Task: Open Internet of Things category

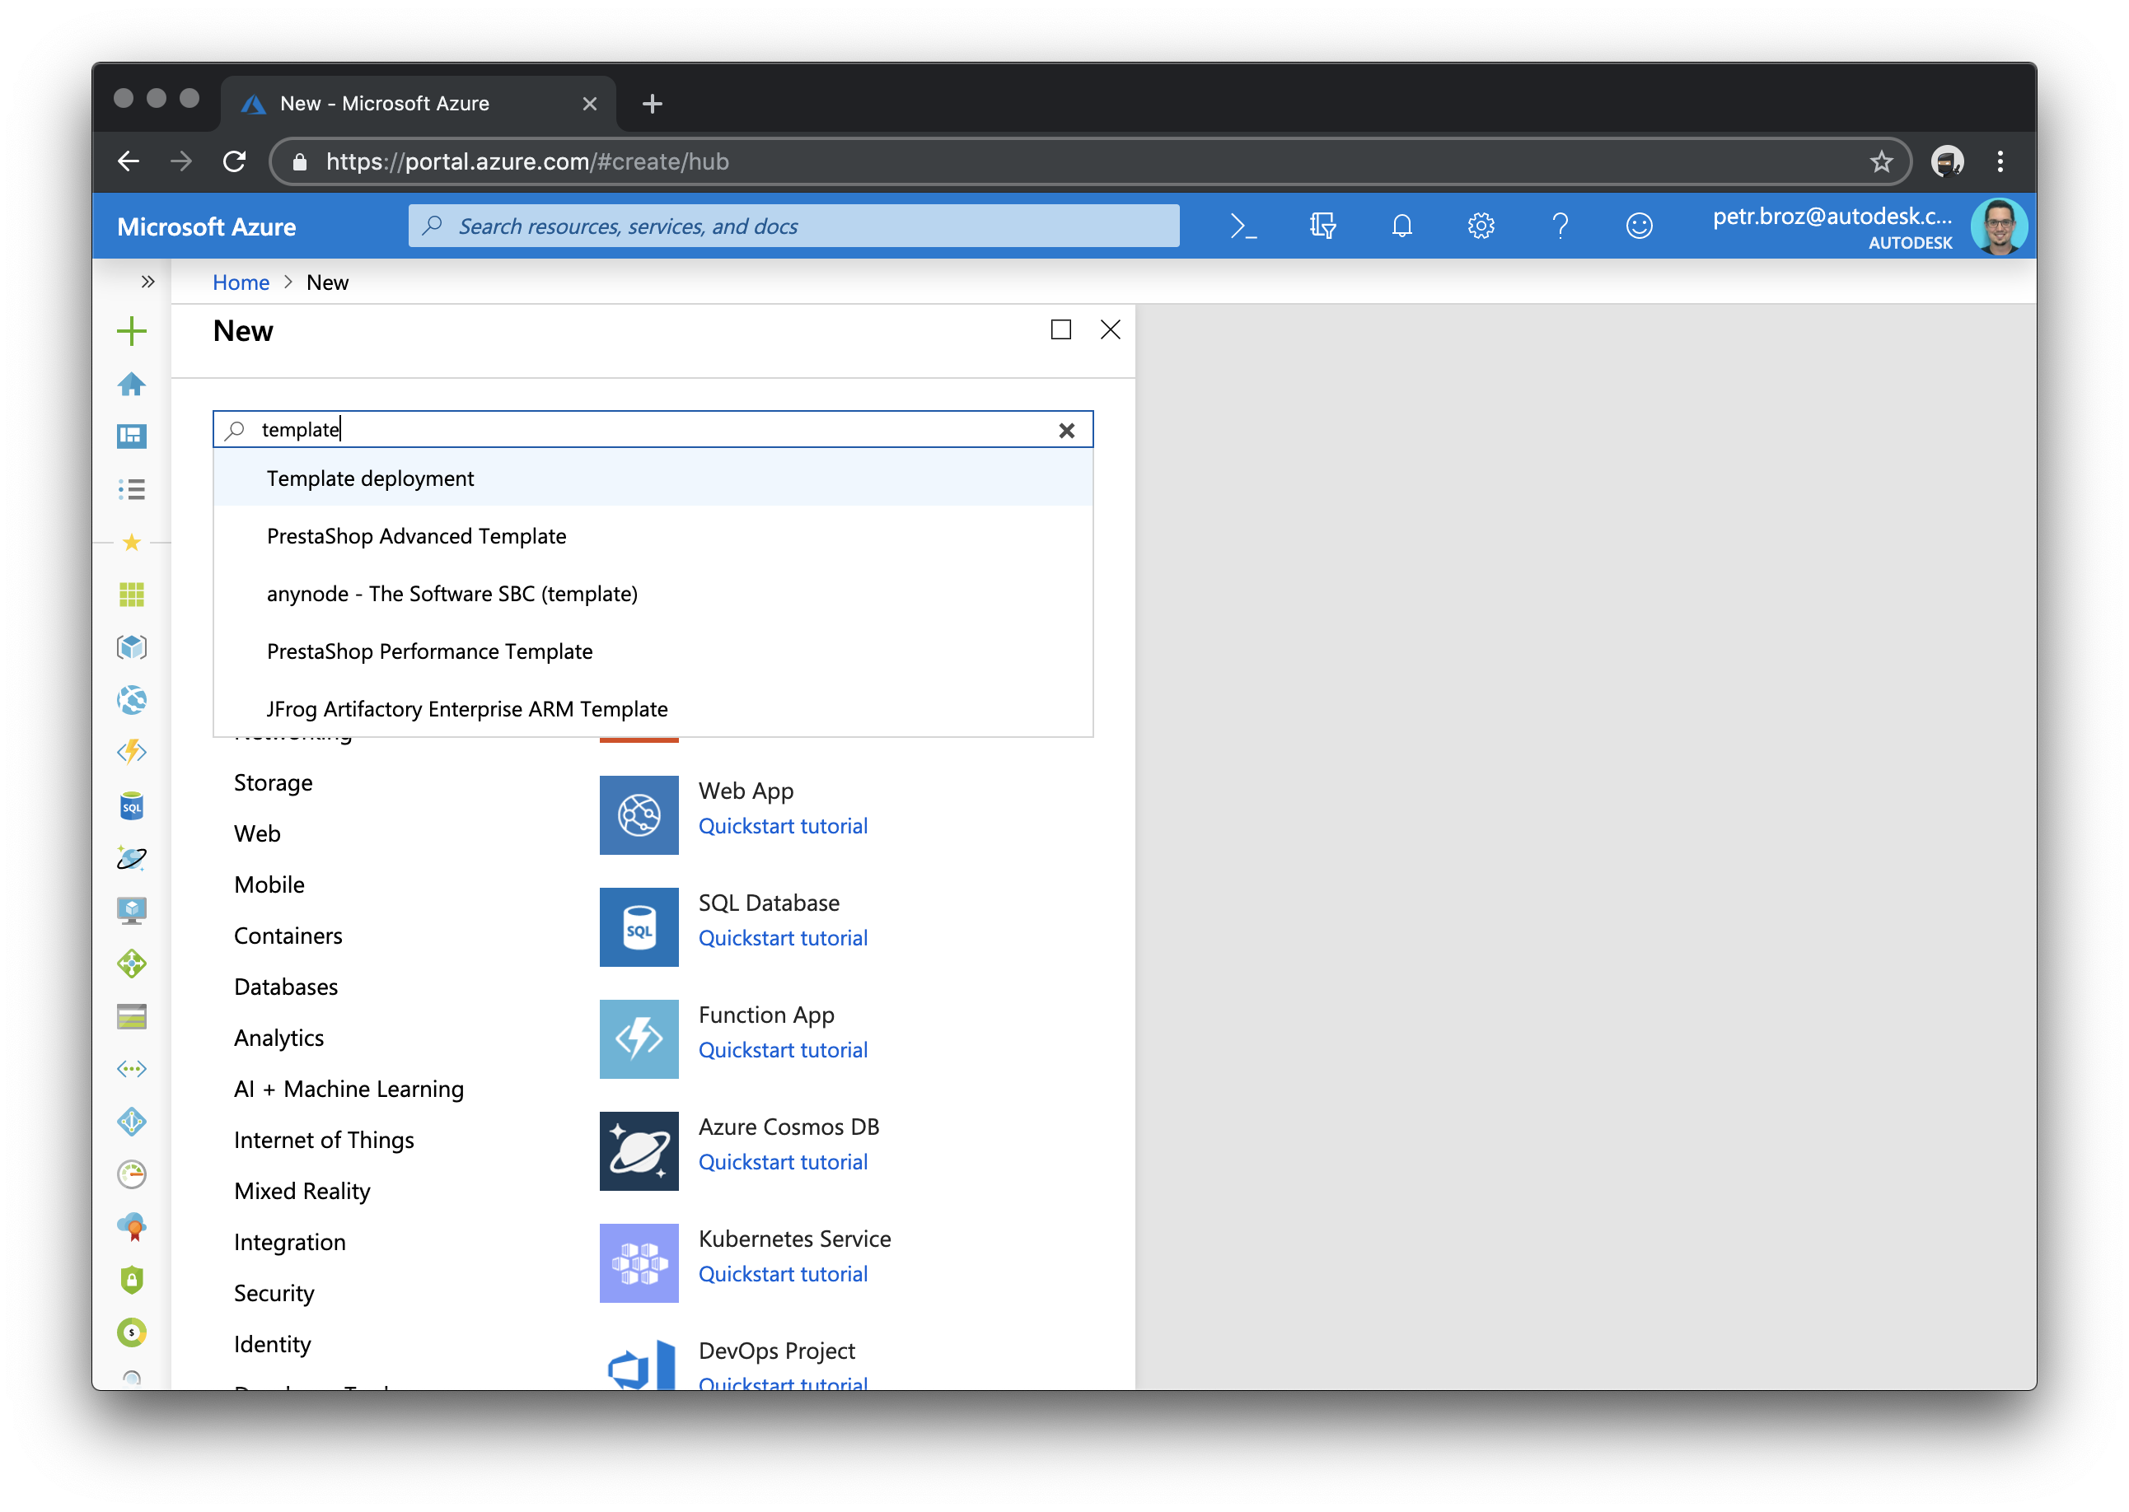Action: [x=323, y=1141]
